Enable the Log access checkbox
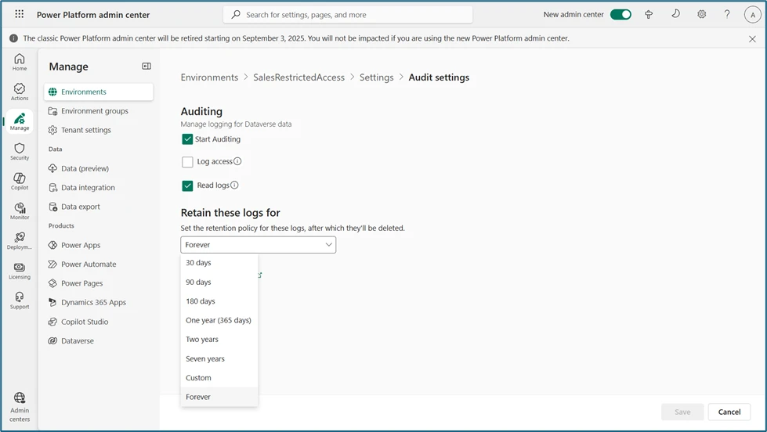The width and height of the screenshot is (767, 432). click(187, 162)
